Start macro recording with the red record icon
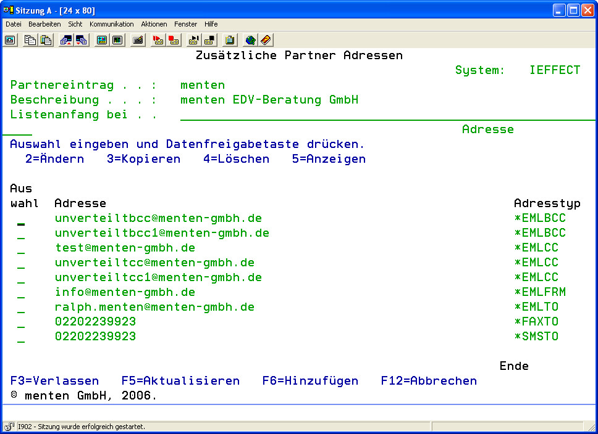 158,40
